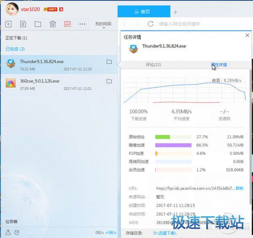Screen dimensions: 253x238
Task: Click the 360cse installer icon in list
Action: point(11,83)
